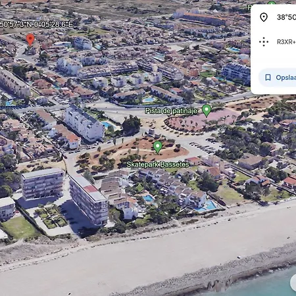
Task: Click the turquoise sea in bottom corner
Action: point(263,285)
